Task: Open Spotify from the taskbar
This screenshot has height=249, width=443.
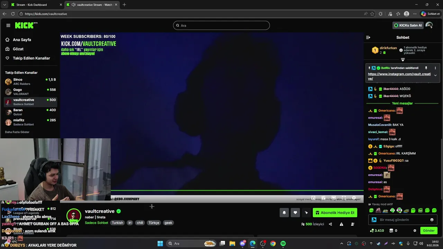Action: coord(283,243)
